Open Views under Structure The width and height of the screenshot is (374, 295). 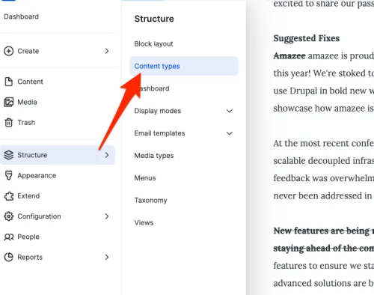144,222
